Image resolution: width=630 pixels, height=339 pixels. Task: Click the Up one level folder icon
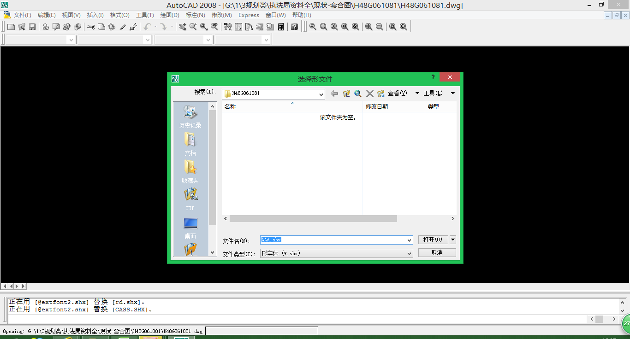click(346, 94)
